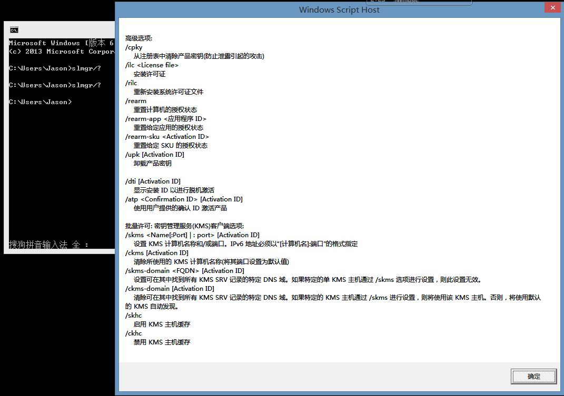Click the '显示安装 ID 以进行脱机激活' text
Image resolution: width=564 pixels, height=396 pixels.
click(174, 190)
